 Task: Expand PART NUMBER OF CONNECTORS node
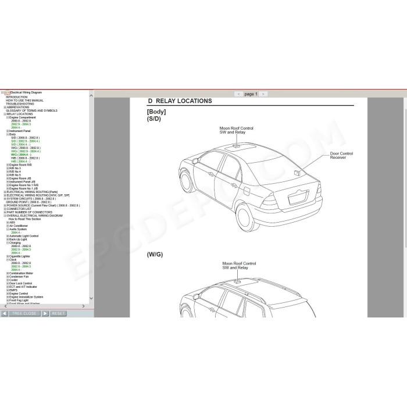click(5, 212)
